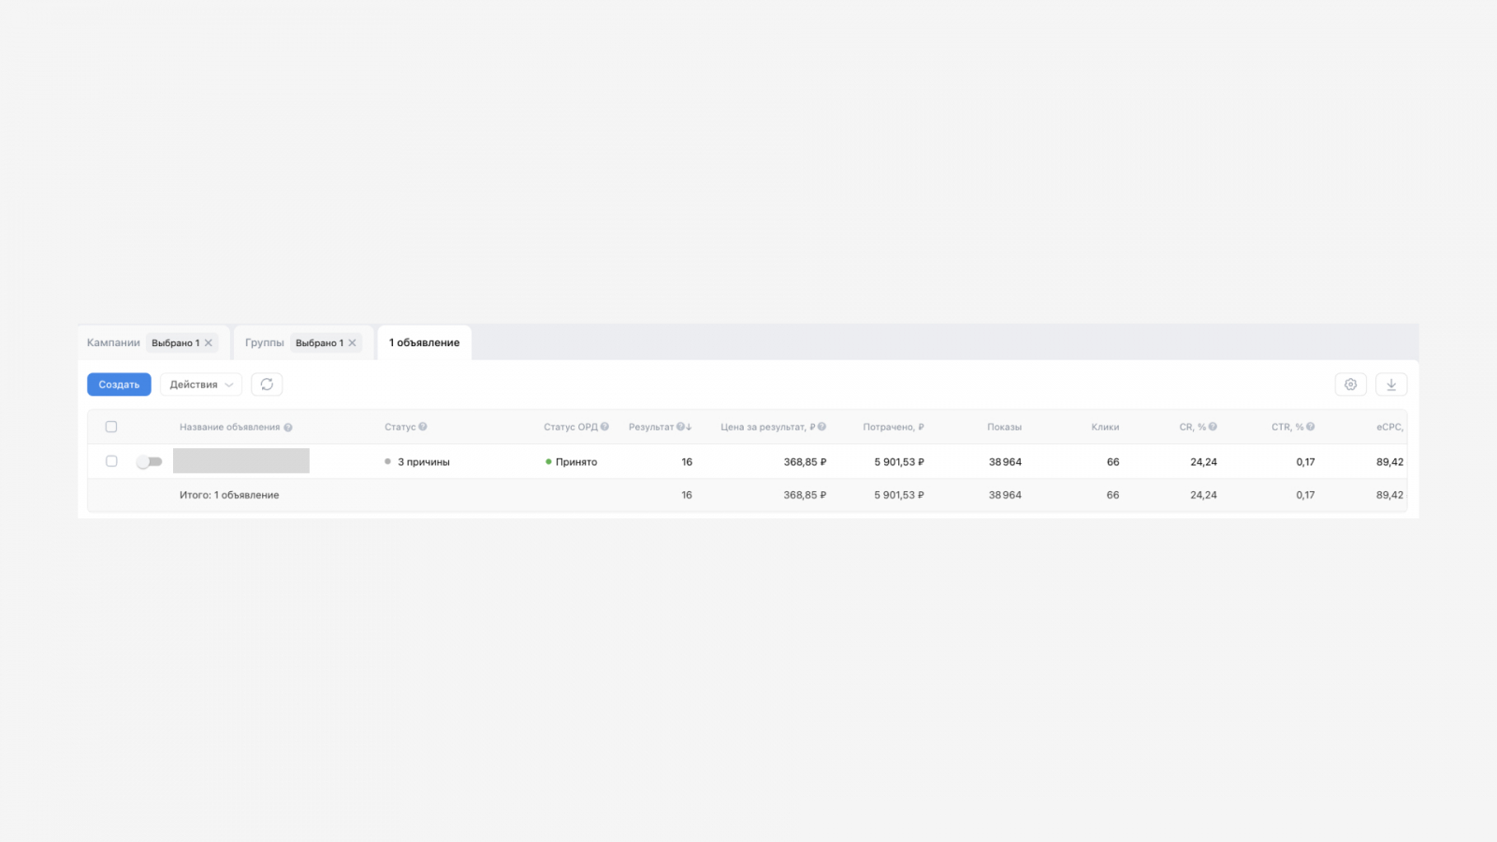Toggle the ad's on/off switch
Viewport: 1497px width, 842px height.
click(149, 461)
